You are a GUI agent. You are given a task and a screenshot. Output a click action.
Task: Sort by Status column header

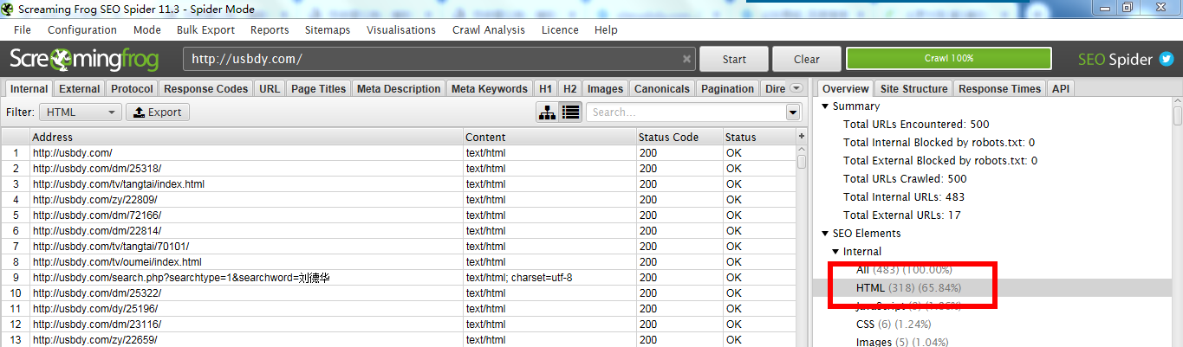pos(759,137)
